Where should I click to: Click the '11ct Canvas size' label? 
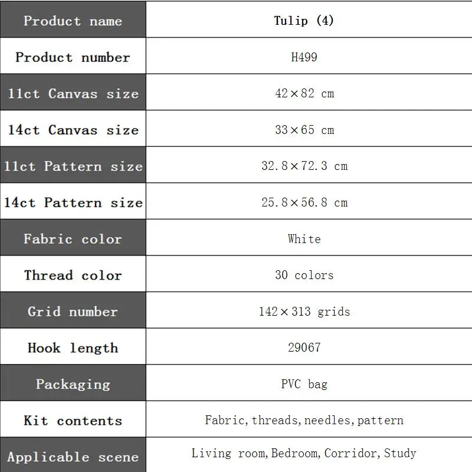pyautogui.click(x=73, y=93)
